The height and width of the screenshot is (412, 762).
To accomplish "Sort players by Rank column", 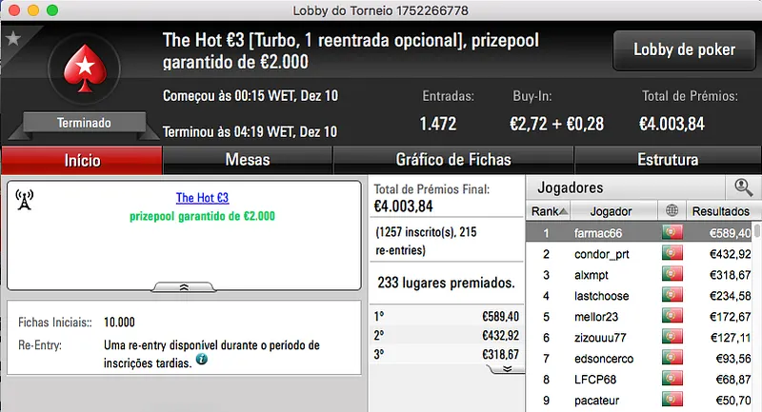I will click(x=550, y=210).
